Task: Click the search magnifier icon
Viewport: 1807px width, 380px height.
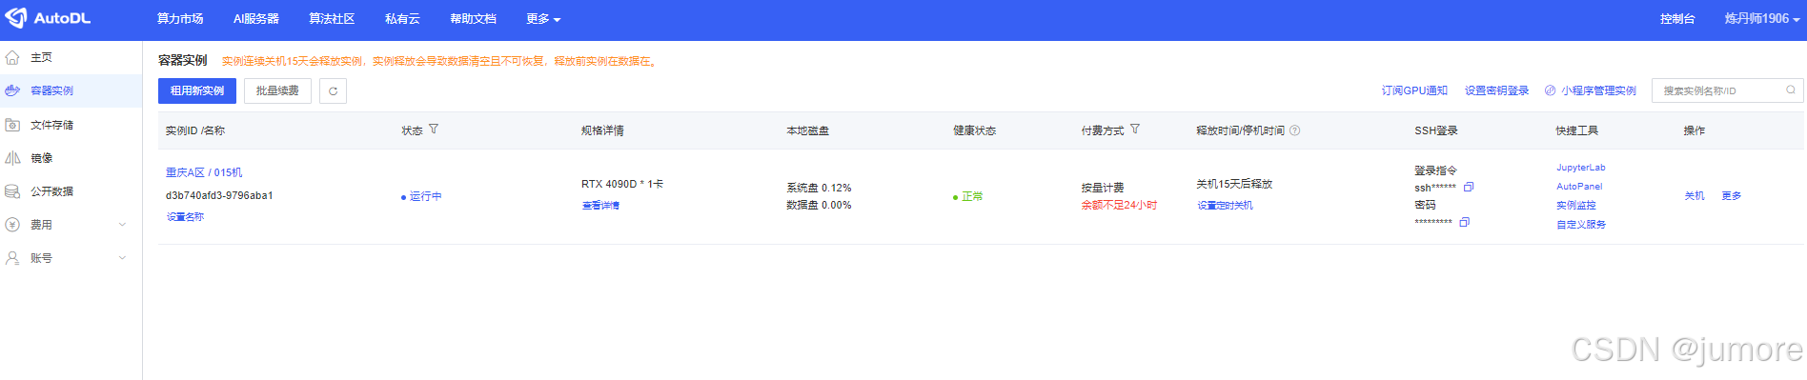Action: coord(1791,90)
